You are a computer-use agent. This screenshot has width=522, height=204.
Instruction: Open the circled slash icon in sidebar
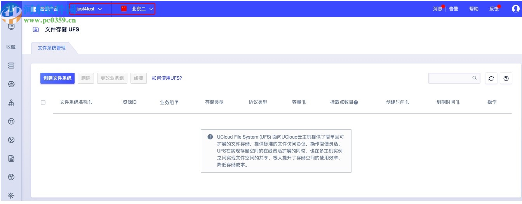tap(11, 140)
